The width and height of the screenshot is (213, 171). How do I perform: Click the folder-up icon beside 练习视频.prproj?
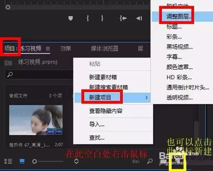point(8,63)
